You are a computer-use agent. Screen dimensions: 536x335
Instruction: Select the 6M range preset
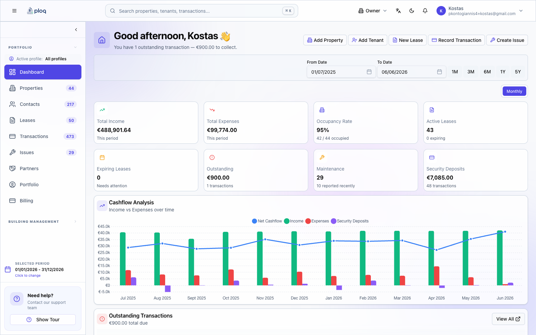[x=487, y=72]
